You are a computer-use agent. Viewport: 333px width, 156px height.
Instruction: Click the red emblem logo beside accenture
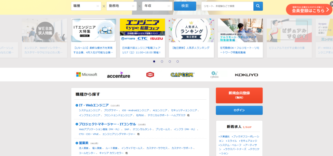[150, 75]
